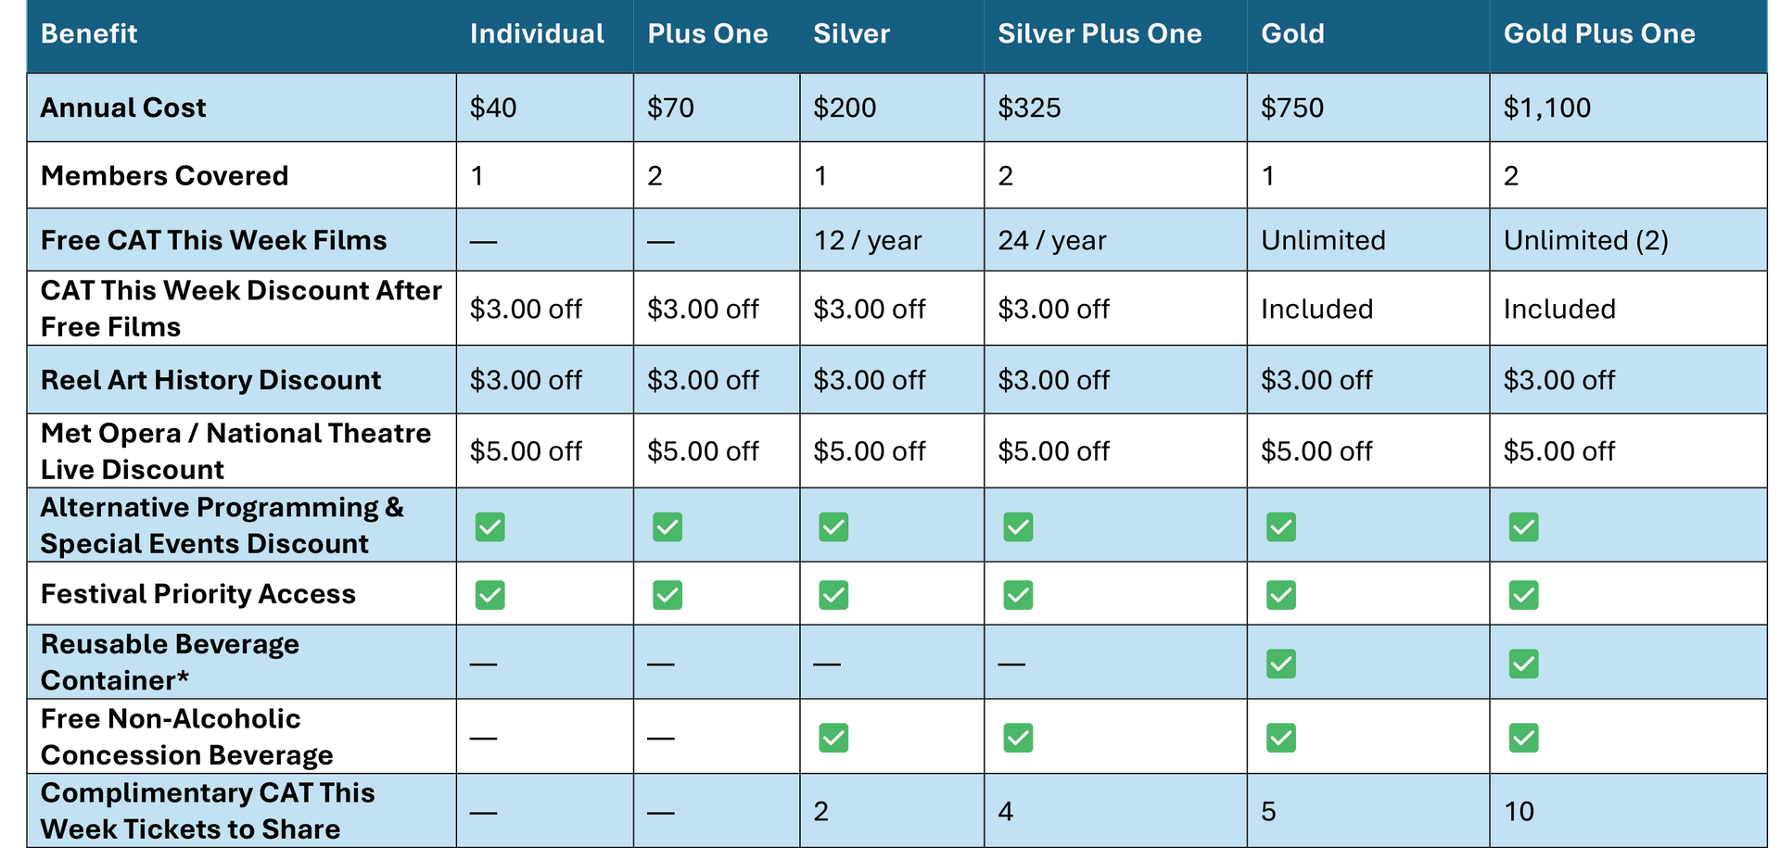
Task: Click Silver Alternative Programming discount checkmark
Action: (x=833, y=526)
